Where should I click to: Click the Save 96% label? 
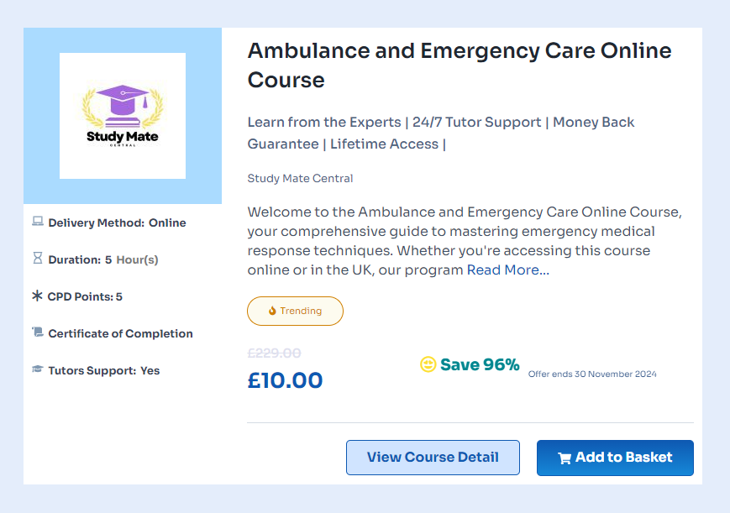480,364
